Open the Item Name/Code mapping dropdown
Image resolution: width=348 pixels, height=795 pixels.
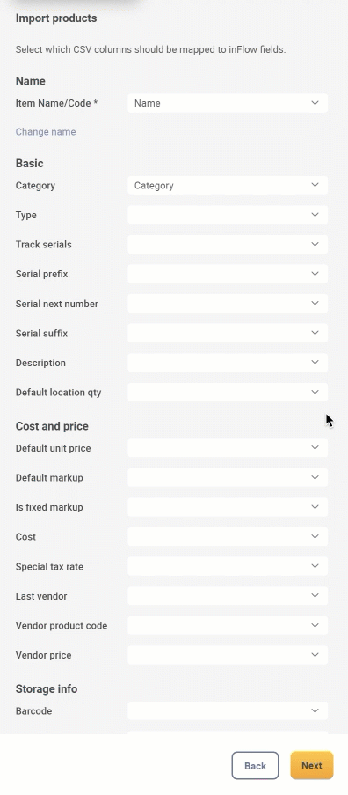tap(228, 103)
